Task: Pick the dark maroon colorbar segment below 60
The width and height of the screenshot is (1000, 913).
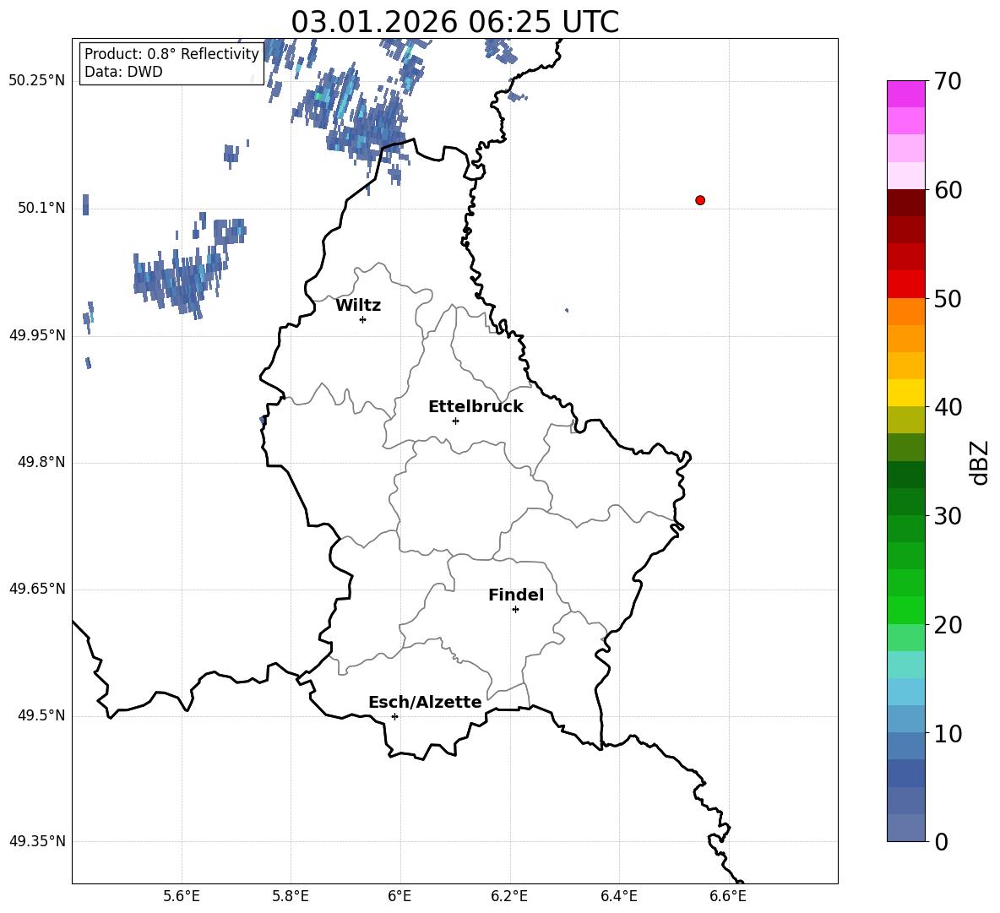Action: pyautogui.click(x=906, y=203)
